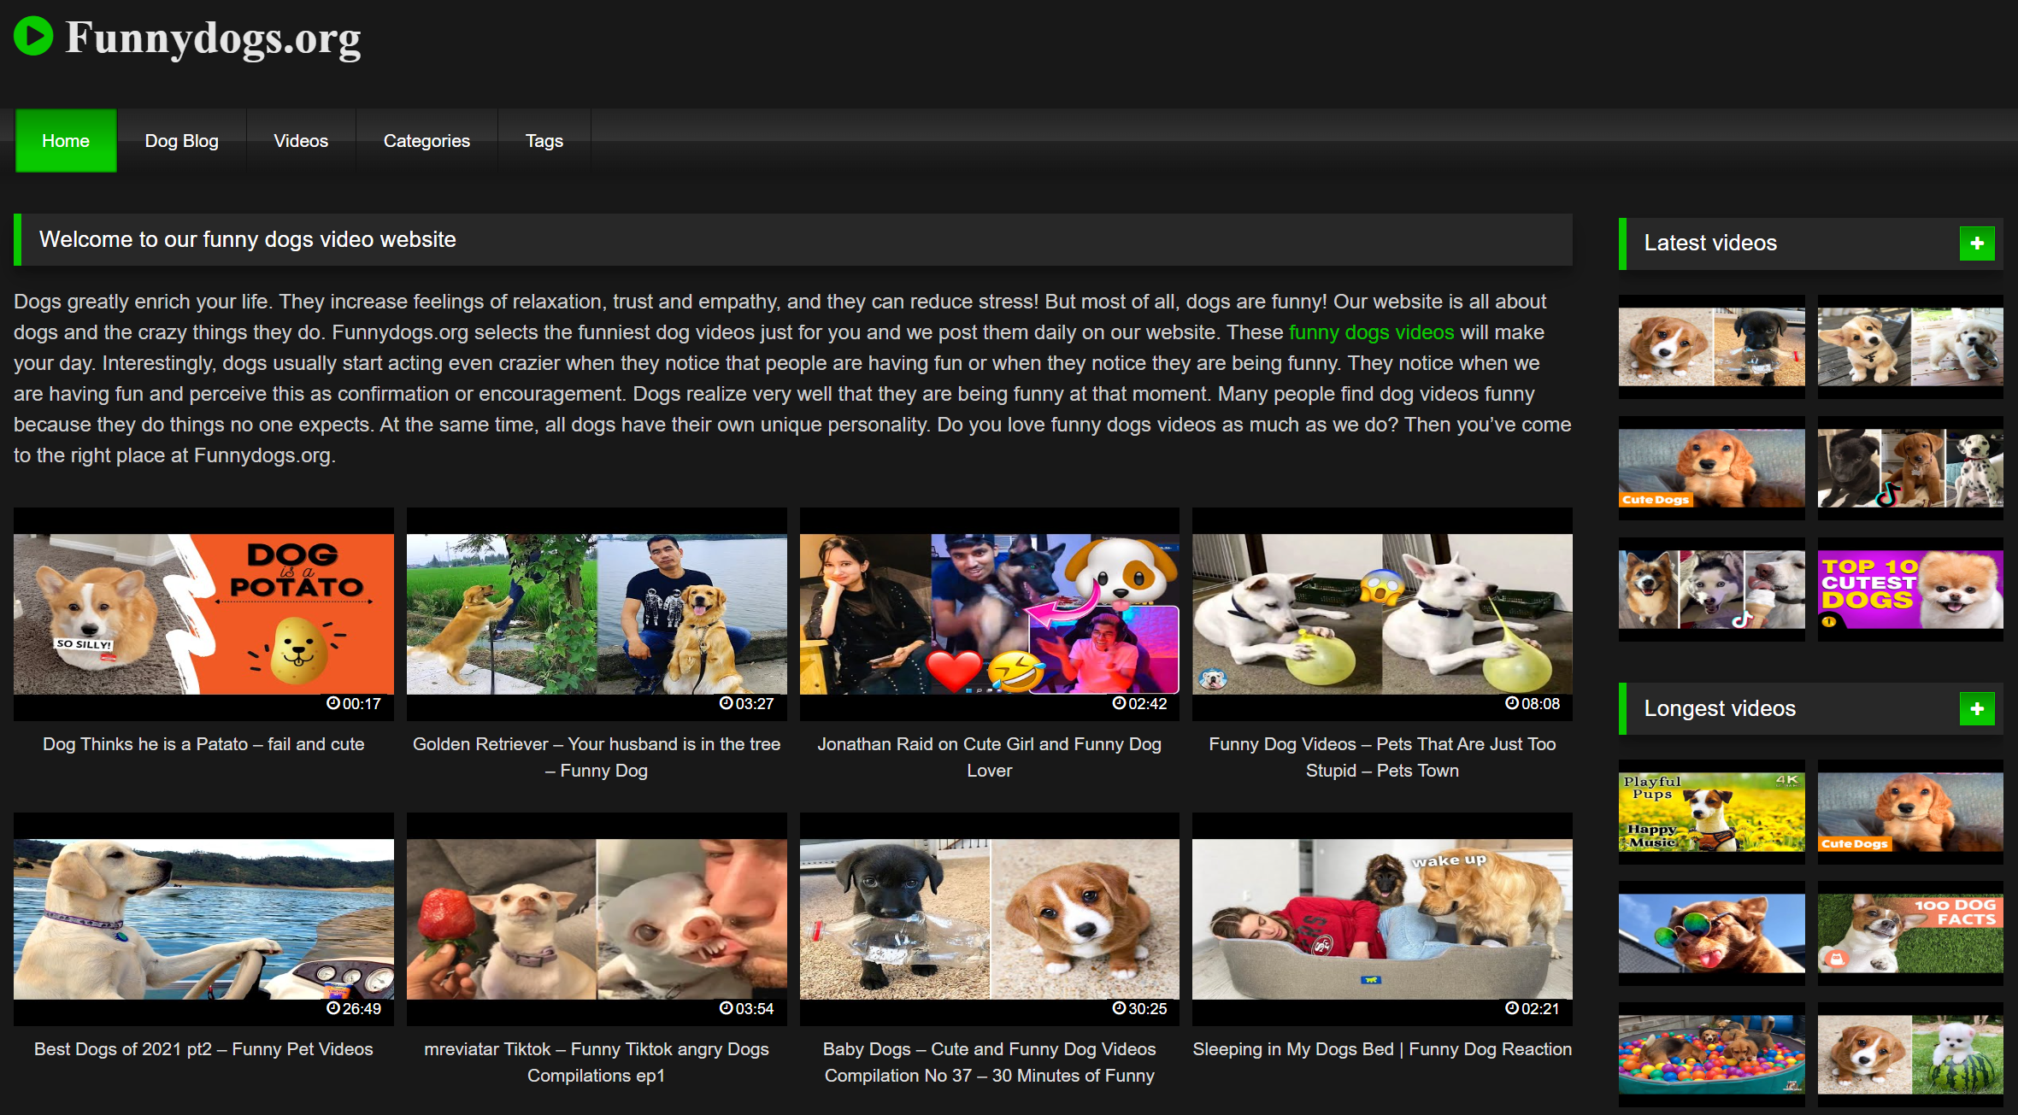Open the dog driving boat video thumbnail

[x=203, y=918]
